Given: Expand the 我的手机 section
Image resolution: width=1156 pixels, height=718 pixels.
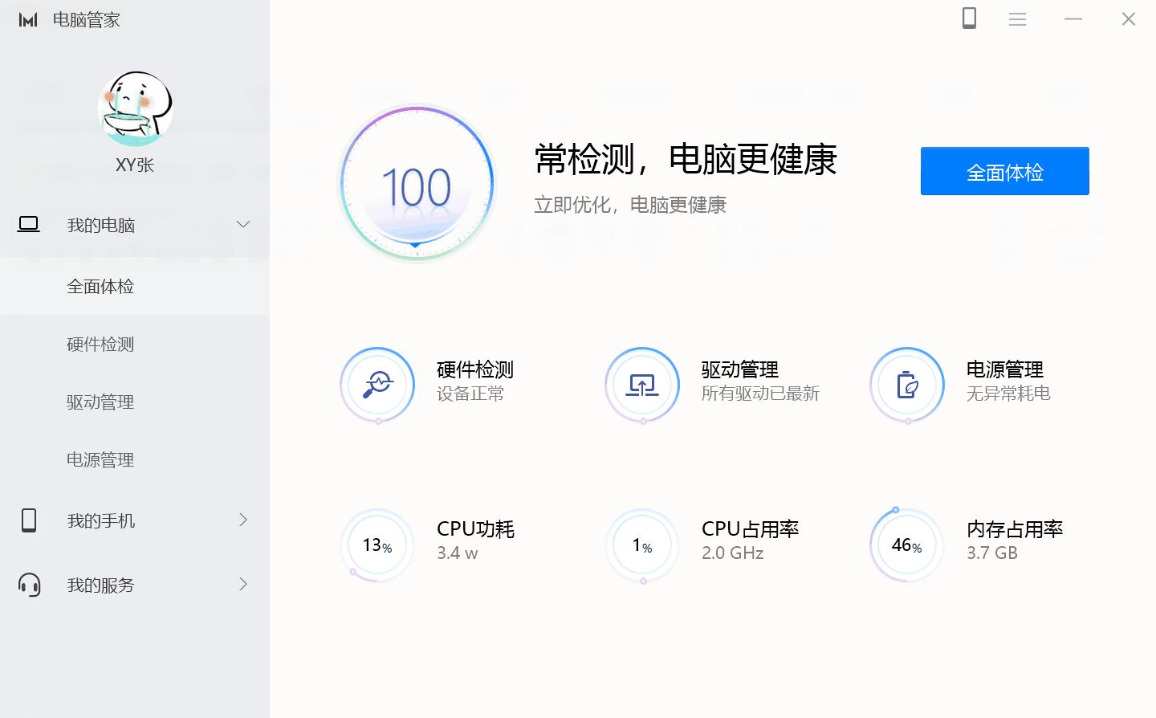Looking at the screenshot, I should click(243, 520).
